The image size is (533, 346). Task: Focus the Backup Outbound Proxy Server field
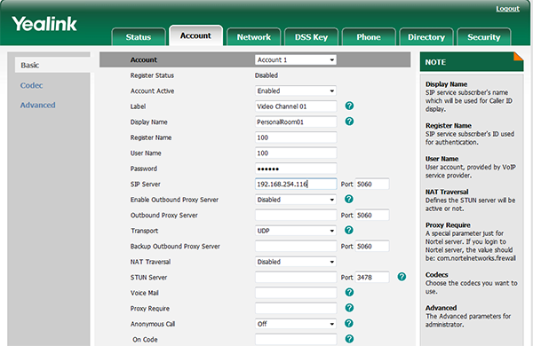[296, 246]
